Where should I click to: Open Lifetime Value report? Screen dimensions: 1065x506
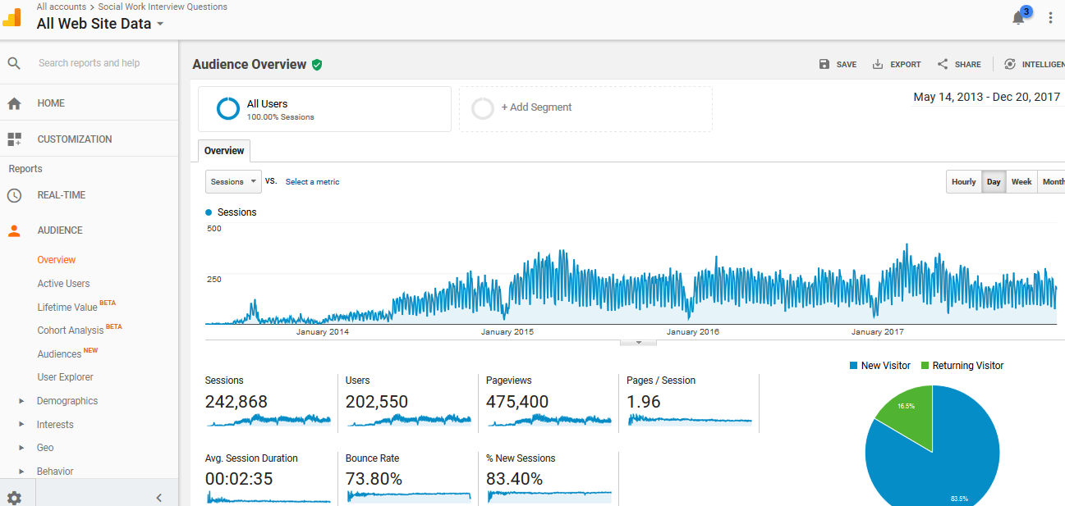(x=67, y=308)
